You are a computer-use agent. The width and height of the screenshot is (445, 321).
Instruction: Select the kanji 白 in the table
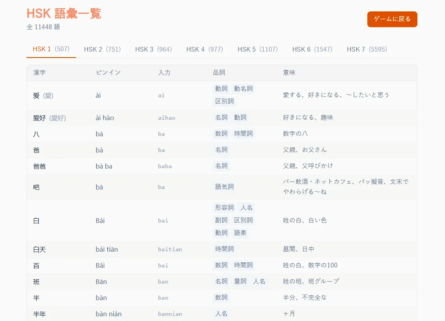pos(36,220)
